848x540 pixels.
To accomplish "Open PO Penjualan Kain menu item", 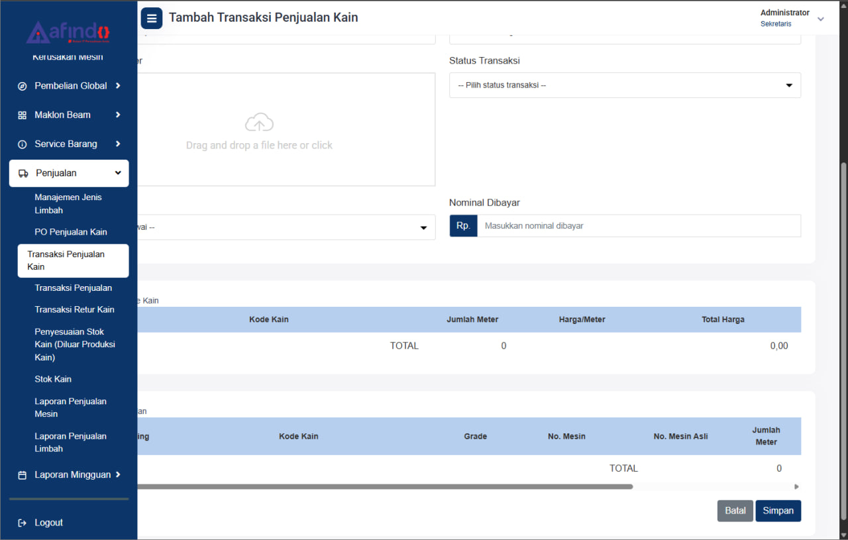I will coord(71,232).
